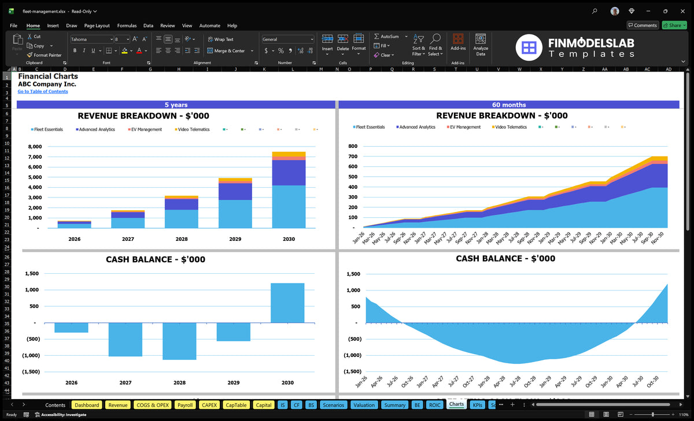Open font color dropdown arrow

(145, 51)
